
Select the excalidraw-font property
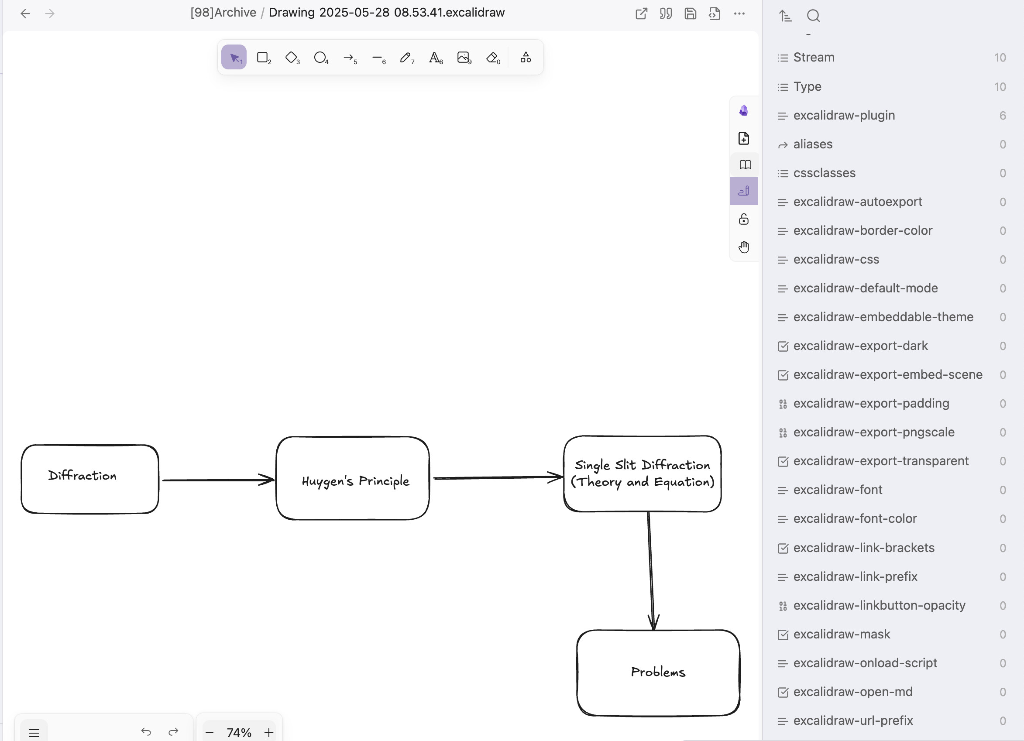[x=891, y=490]
